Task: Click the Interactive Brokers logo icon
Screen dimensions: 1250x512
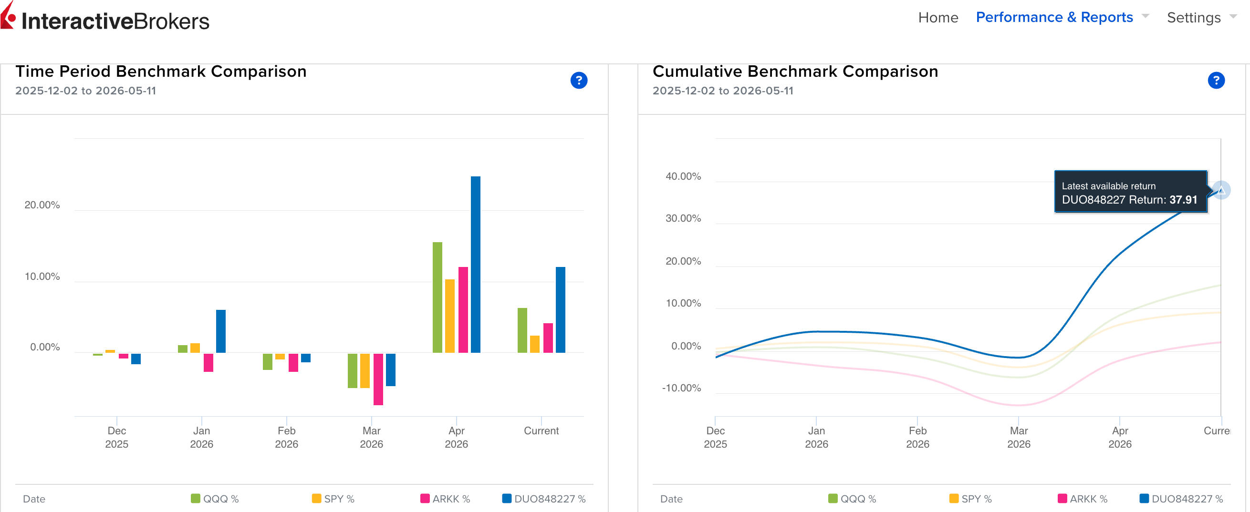Action: point(8,16)
